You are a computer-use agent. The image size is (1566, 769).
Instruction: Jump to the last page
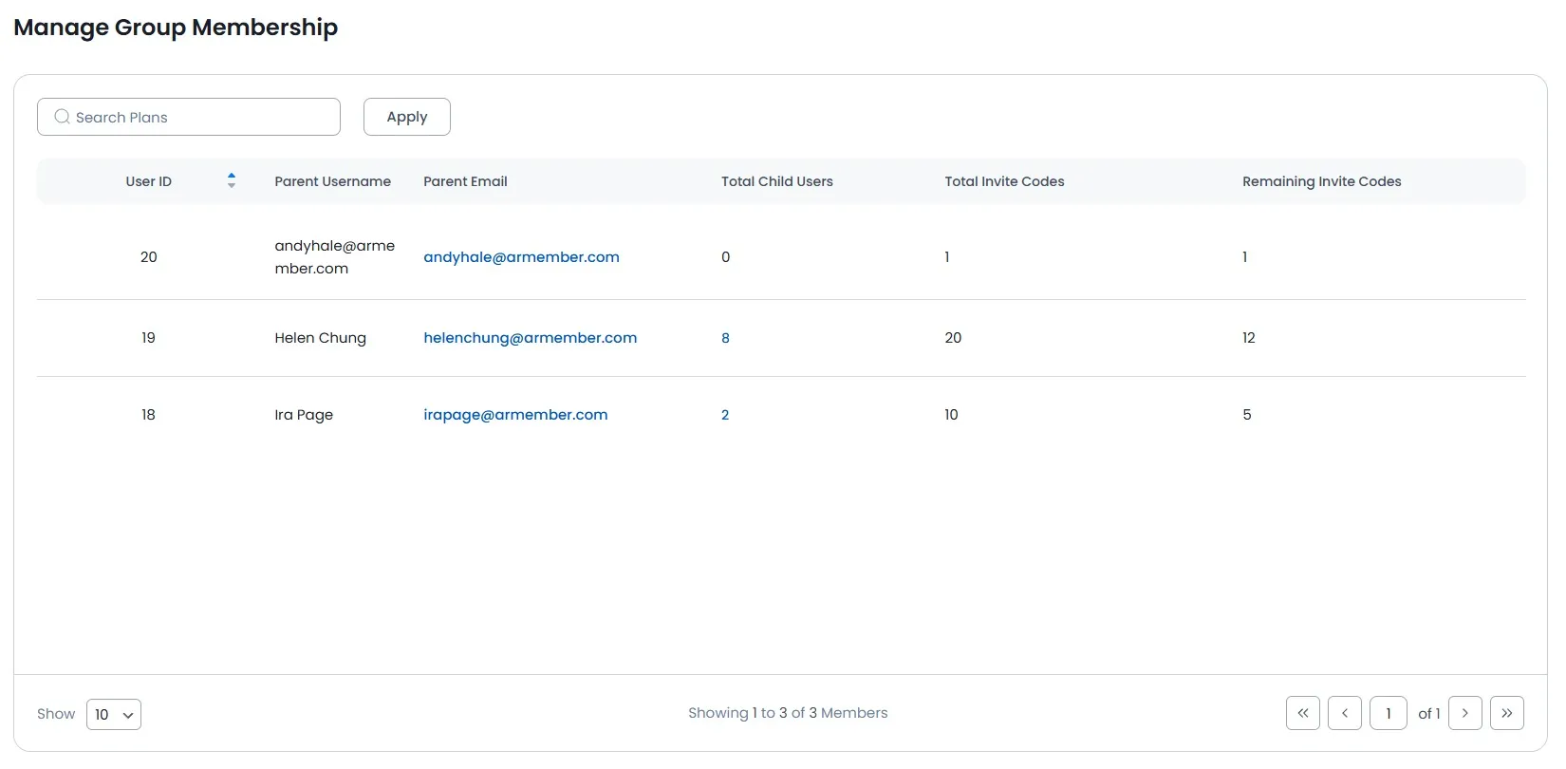point(1506,713)
